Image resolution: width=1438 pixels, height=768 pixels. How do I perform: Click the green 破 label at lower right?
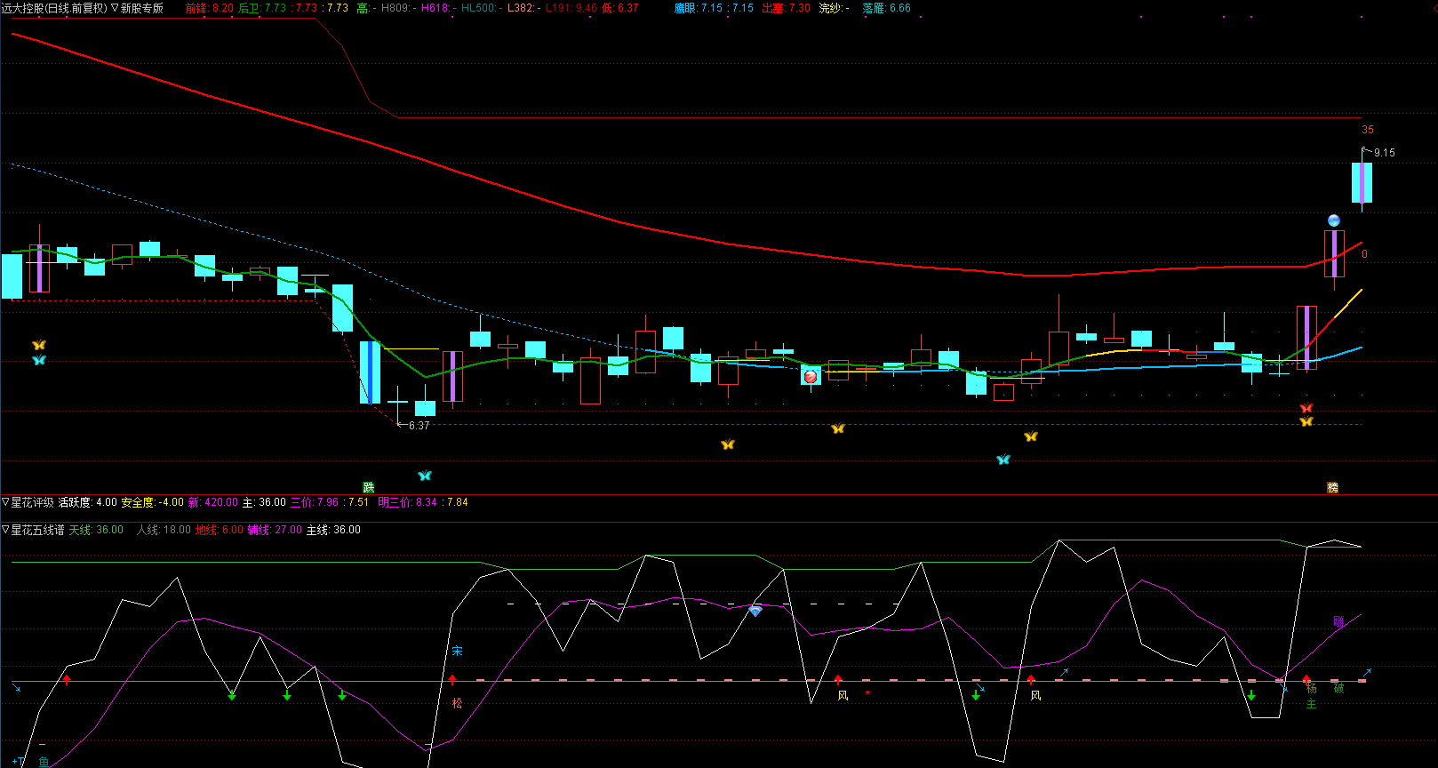pyautogui.click(x=1338, y=689)
